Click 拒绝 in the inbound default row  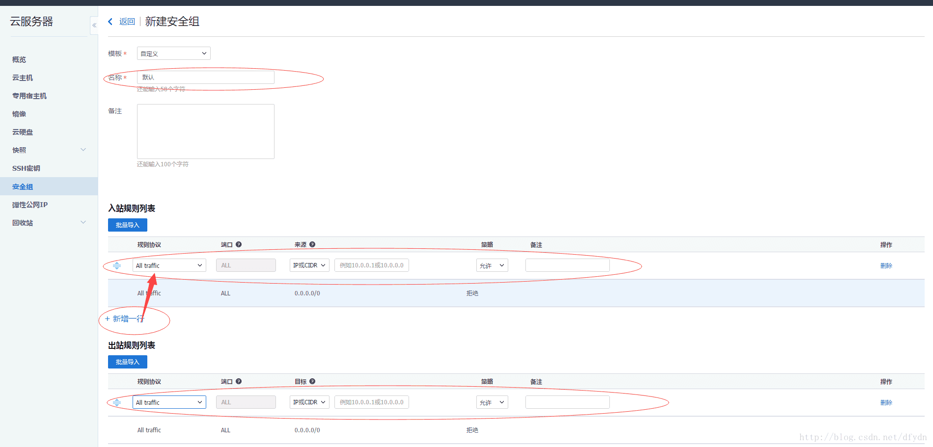[472, 293]
